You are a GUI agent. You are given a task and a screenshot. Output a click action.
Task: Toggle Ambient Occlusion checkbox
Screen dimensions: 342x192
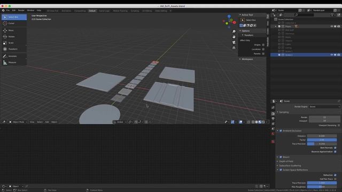tap(281, 131)
